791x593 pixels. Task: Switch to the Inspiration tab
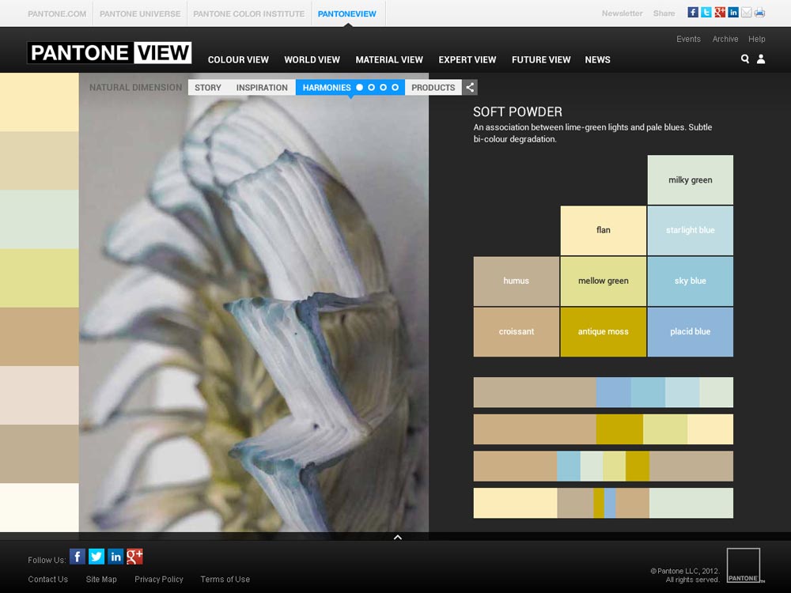262,87
